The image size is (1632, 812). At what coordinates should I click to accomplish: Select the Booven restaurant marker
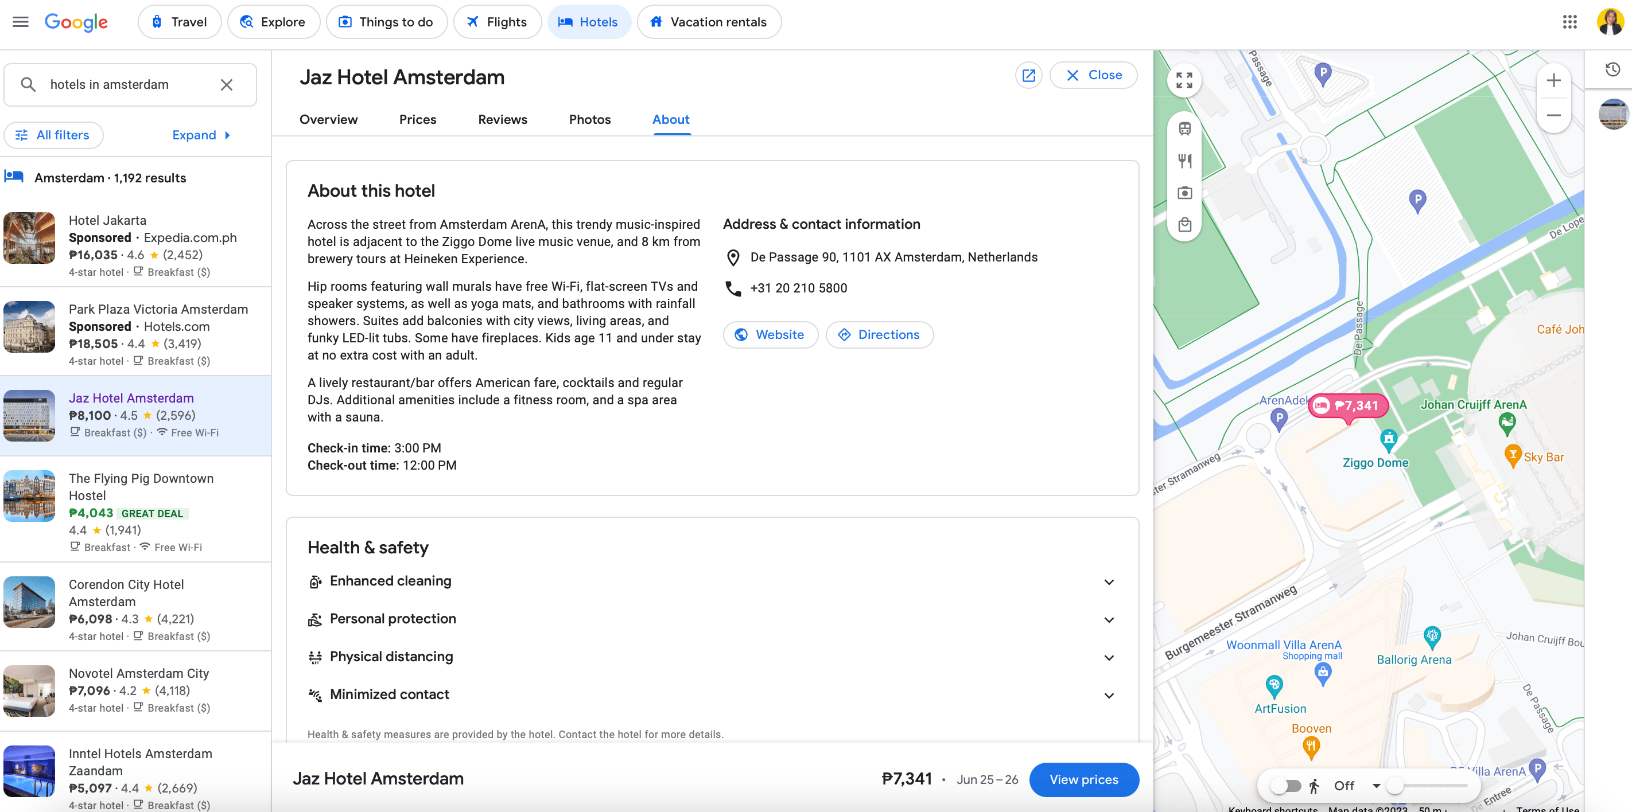[x=1311, y=747]
